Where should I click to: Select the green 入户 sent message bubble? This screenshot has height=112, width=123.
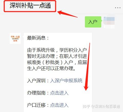tap(93, 22)
